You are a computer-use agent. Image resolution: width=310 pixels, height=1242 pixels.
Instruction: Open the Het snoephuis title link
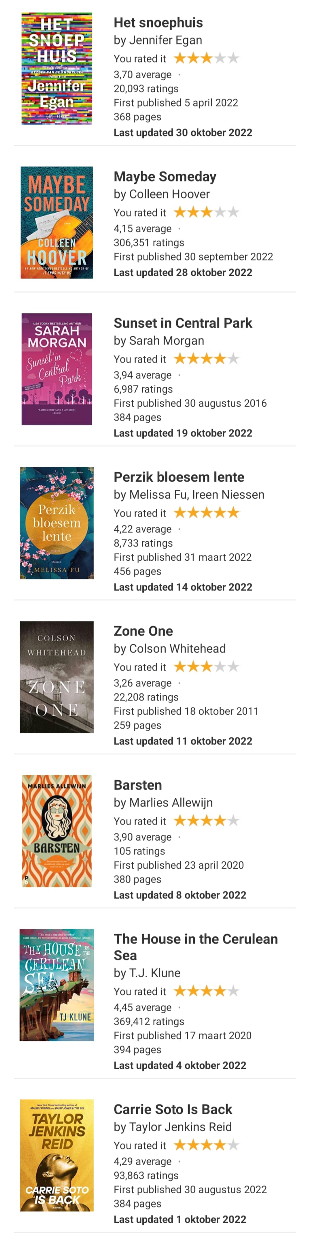(158, 23)
